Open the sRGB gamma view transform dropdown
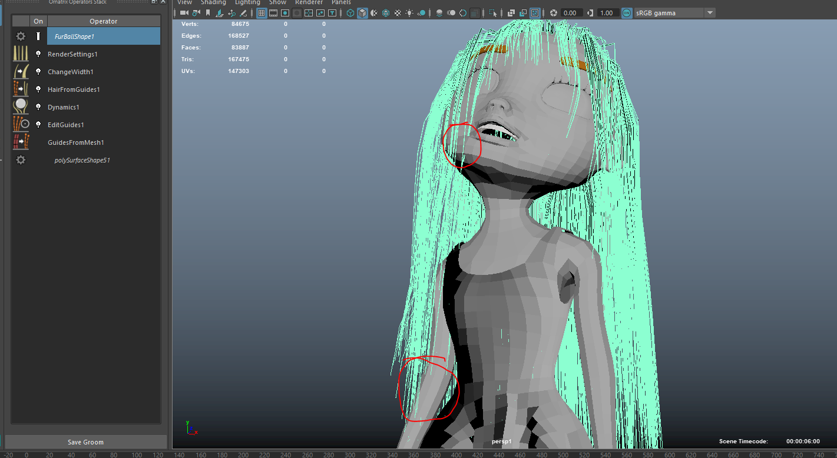 pos(710,13)
